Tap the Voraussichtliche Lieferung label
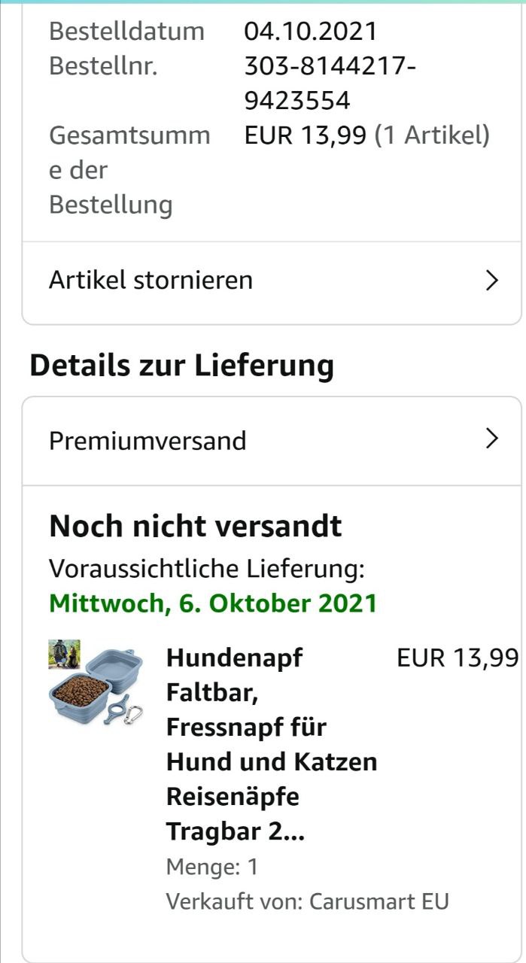 [207, 570]
